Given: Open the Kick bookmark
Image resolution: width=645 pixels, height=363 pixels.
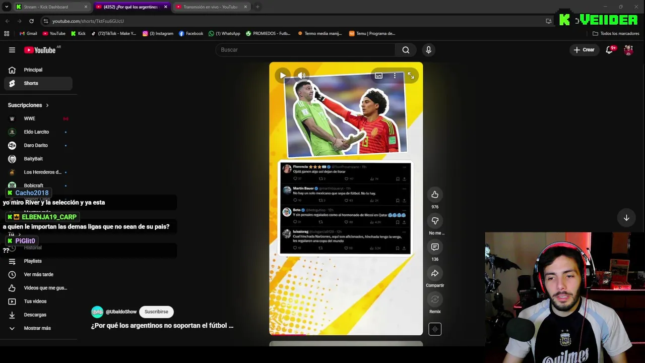Looking at the screenshot, I should pyautogui.click(x=78, y=34).
